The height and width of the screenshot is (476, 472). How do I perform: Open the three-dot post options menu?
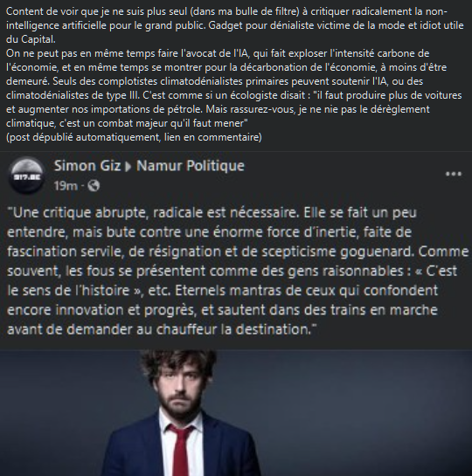click(x=454, y=174)
